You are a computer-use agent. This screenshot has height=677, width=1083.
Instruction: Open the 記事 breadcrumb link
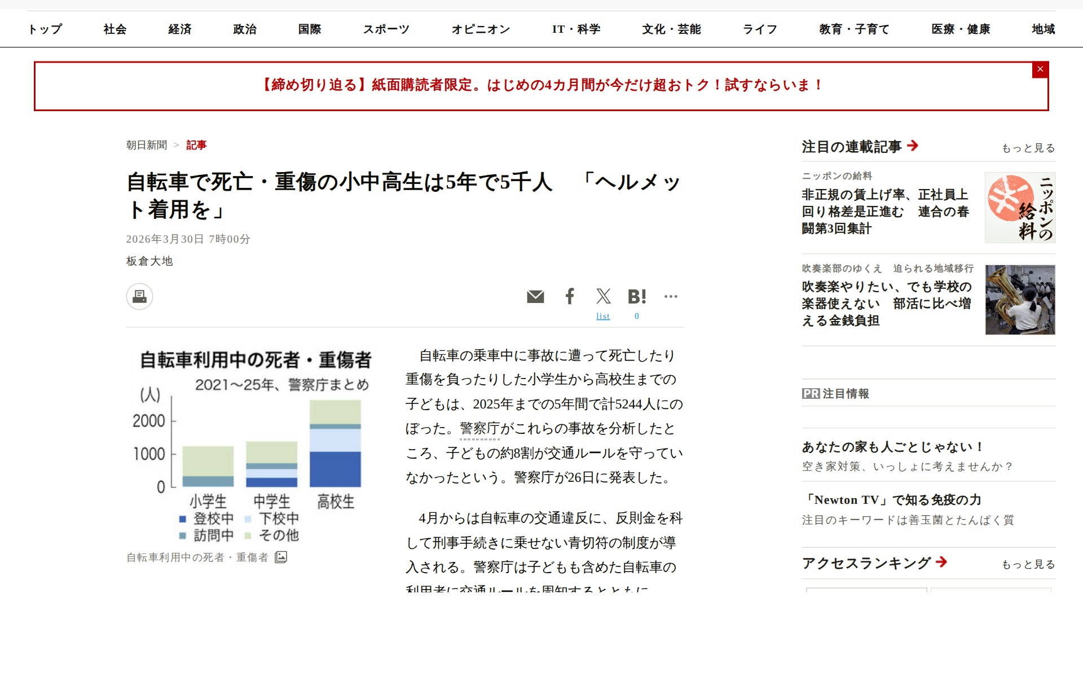point(196,145)
